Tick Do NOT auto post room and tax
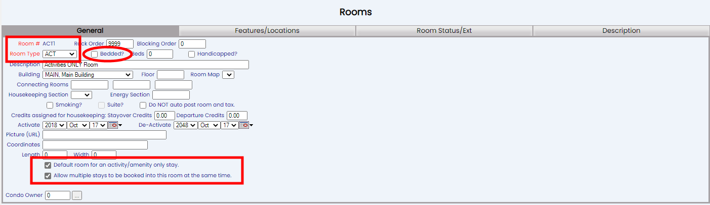This screenshot has height=205, width=710. 143,105
